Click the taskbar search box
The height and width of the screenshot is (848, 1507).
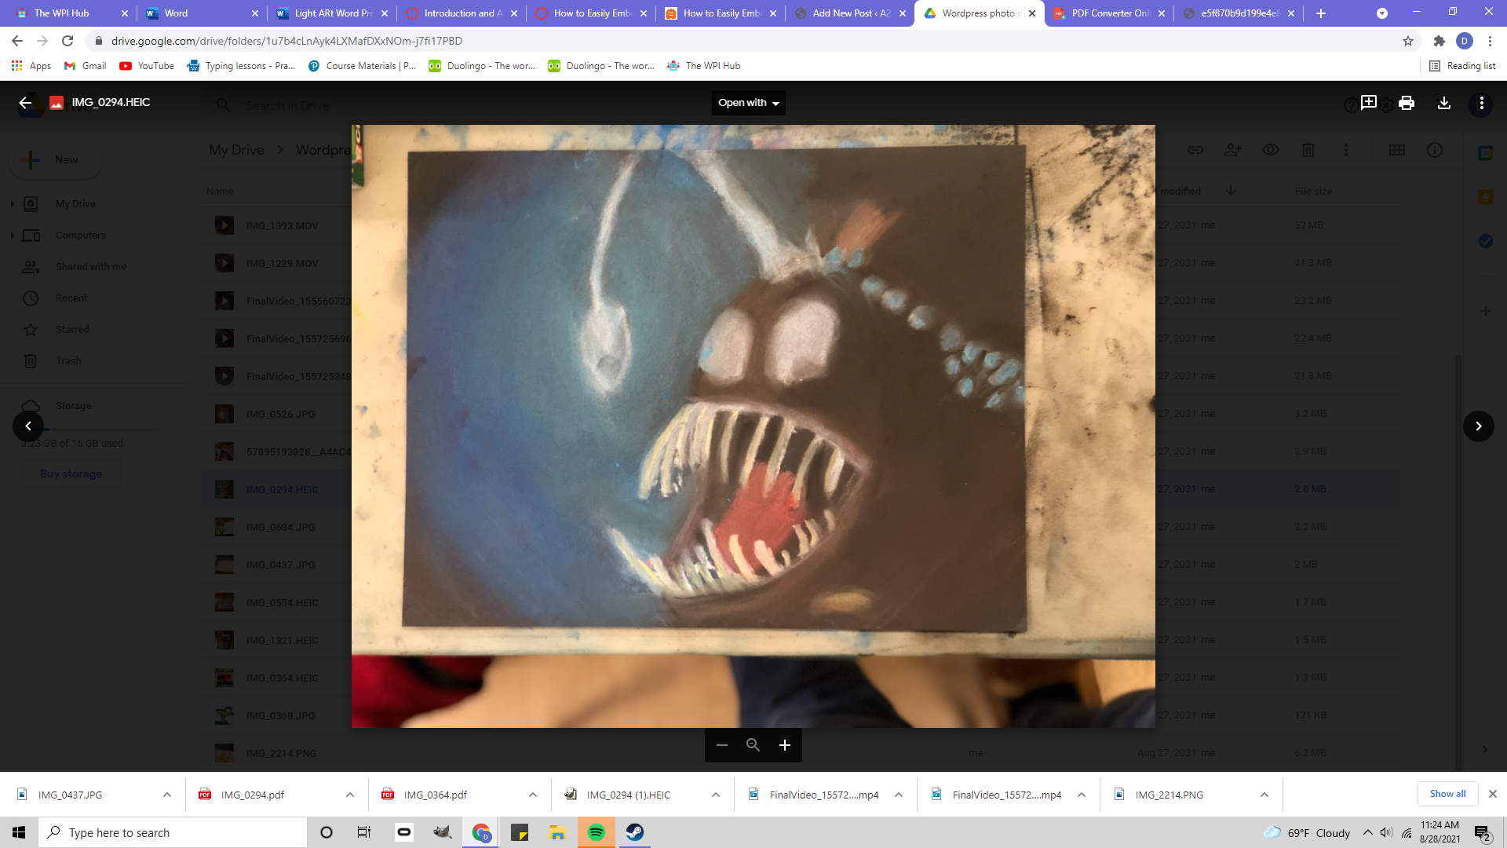[173, 832]
